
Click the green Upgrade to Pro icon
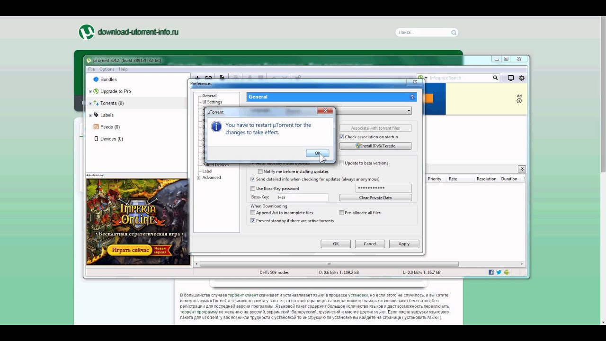coord(96,91)
